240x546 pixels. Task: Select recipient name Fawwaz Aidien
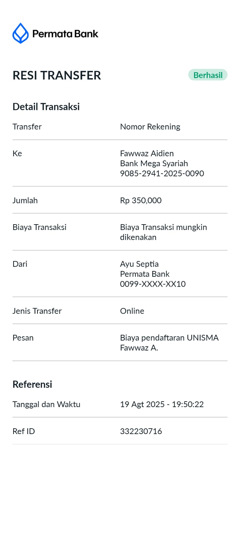[147, 153]
